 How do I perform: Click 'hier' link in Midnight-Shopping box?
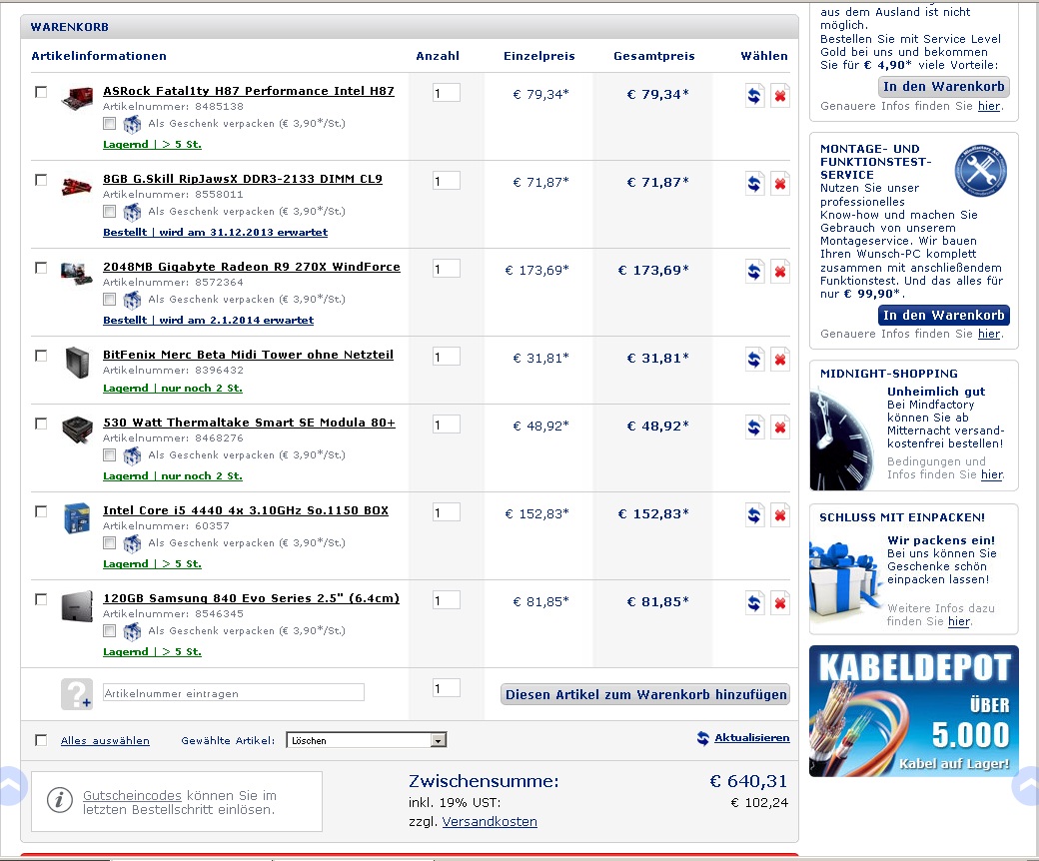[x=992, y=474]
